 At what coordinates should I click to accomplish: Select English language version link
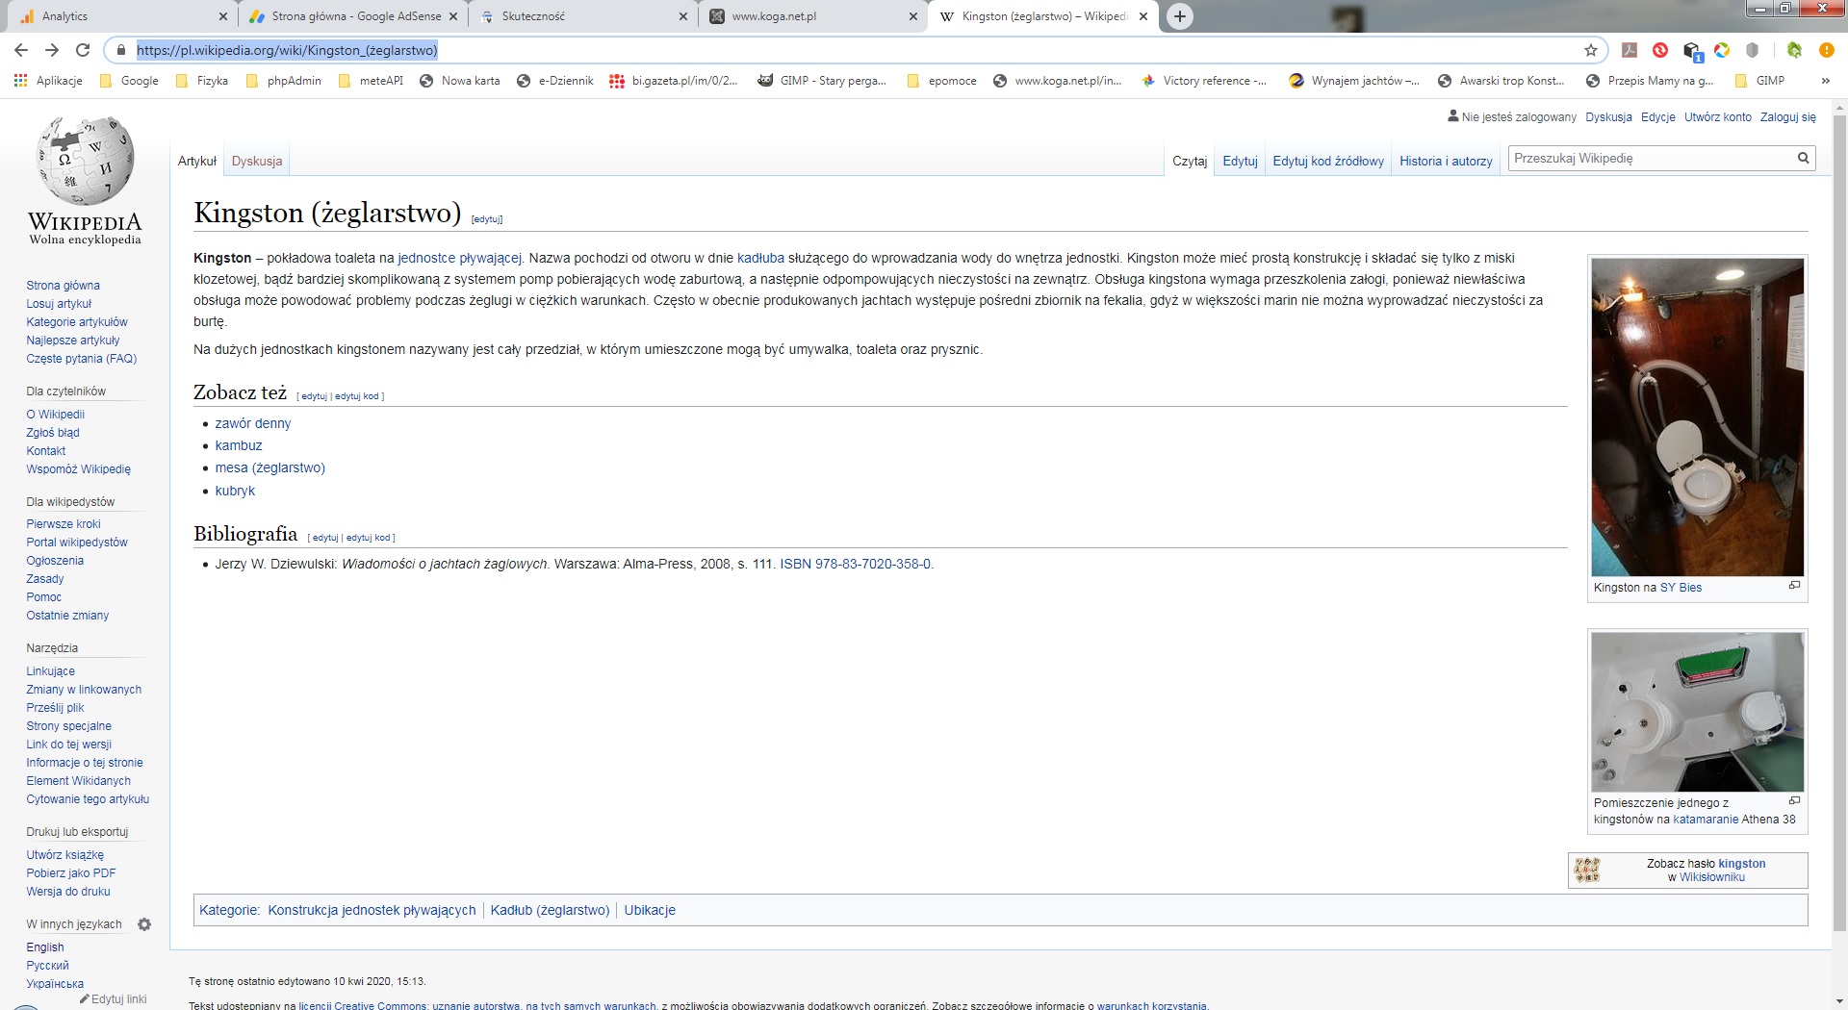[x=45, y=947]
